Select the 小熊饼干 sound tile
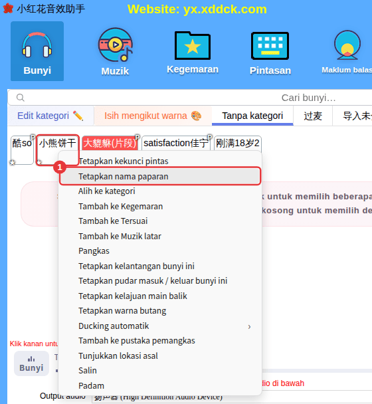 (57, 150)
